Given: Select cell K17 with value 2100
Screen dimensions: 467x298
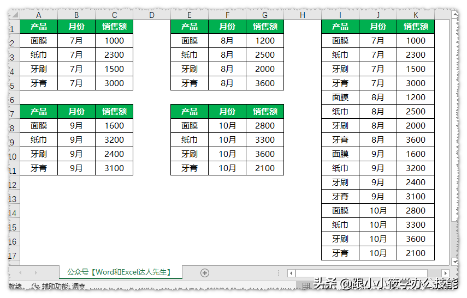Looking at the screenshot, I should [x=416, y=253].
